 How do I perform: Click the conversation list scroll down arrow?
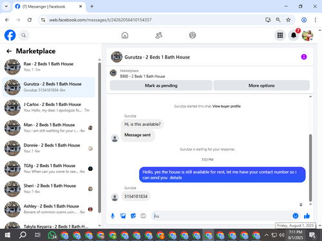tap(99, 226)
